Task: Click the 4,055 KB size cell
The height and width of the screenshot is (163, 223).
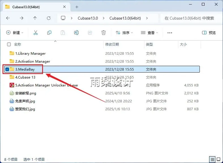Action: (191, 85)
